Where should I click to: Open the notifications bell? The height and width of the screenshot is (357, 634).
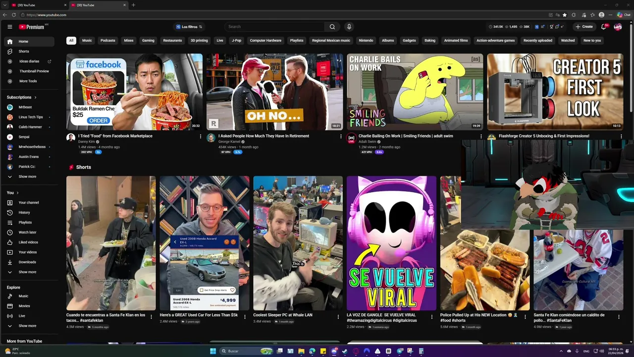(604, 27)
